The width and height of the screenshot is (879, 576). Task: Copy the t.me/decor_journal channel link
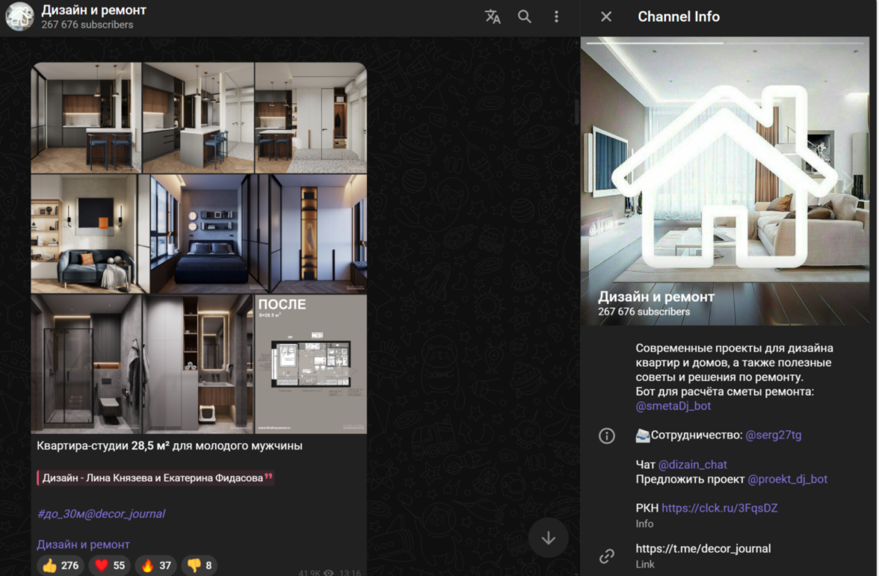point(703,548)
